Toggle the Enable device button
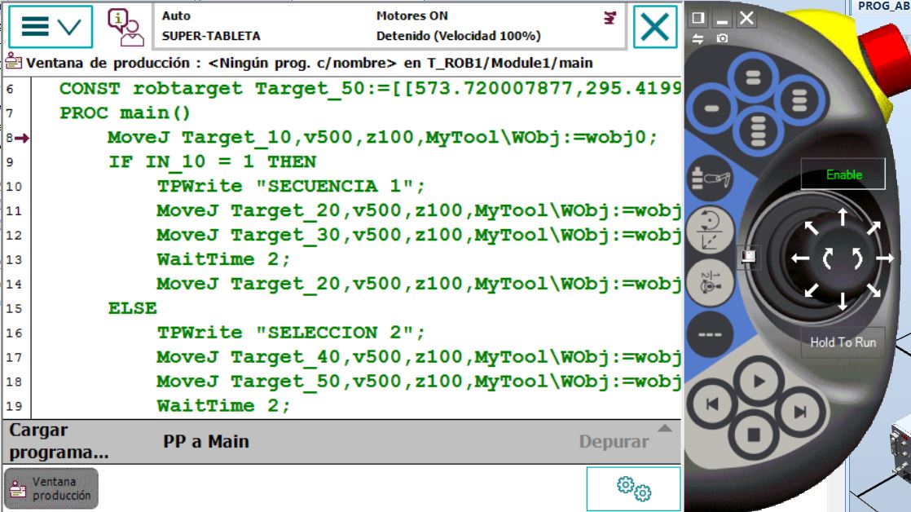 point(843,174)
